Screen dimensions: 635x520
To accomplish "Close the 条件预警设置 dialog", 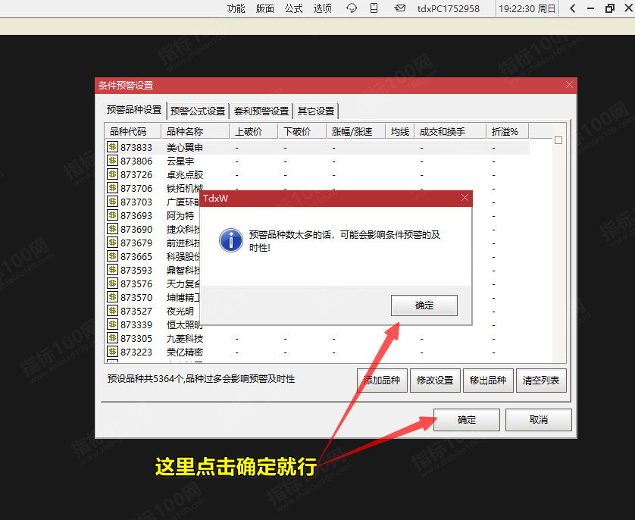I will pos(569,85).
